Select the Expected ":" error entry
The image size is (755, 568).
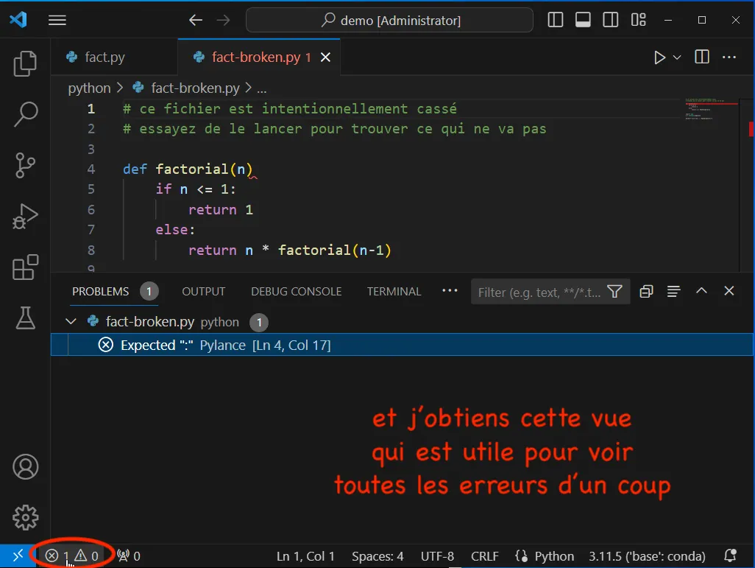pyautogui.click(x=221, y=345)
